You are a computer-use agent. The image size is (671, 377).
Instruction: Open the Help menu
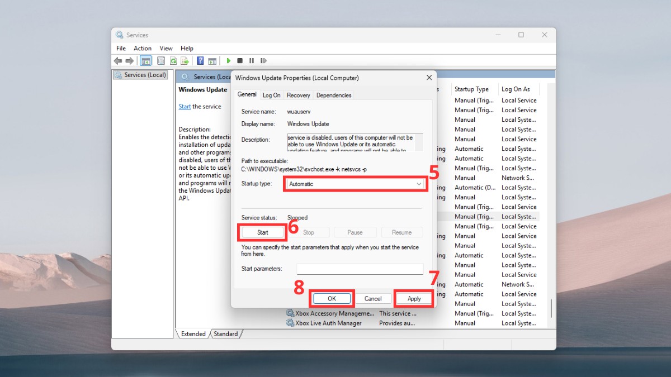187,49
